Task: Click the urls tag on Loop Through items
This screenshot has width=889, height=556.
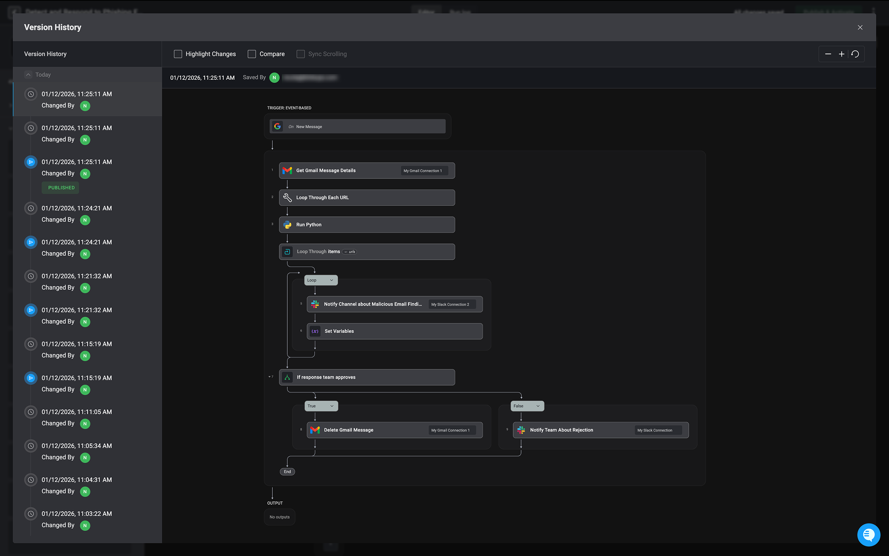Action: coord(350,252)
